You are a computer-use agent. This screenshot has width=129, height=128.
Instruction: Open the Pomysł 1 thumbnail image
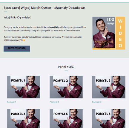[24, 87]
